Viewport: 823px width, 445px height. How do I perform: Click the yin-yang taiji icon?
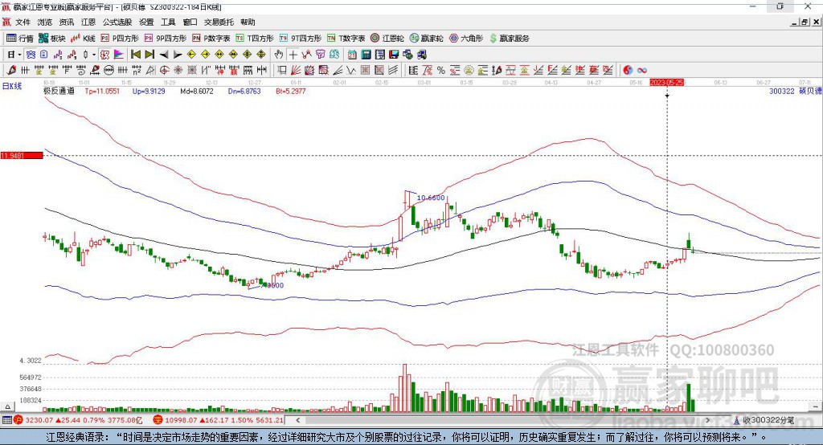[628, 70]
